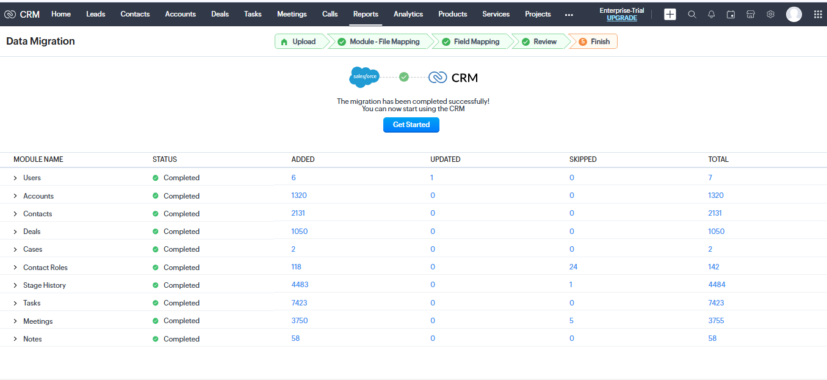The image size is (827, 380).
Task: Open the 24 skipped Contact Roles records
Action: pyautogui.click(x=573, y=267)
